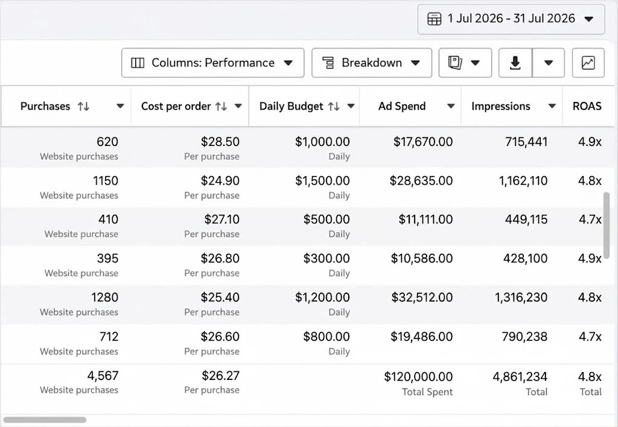
Task: Sort by Daily Budget sort arrows
Action: coord(334,106)
